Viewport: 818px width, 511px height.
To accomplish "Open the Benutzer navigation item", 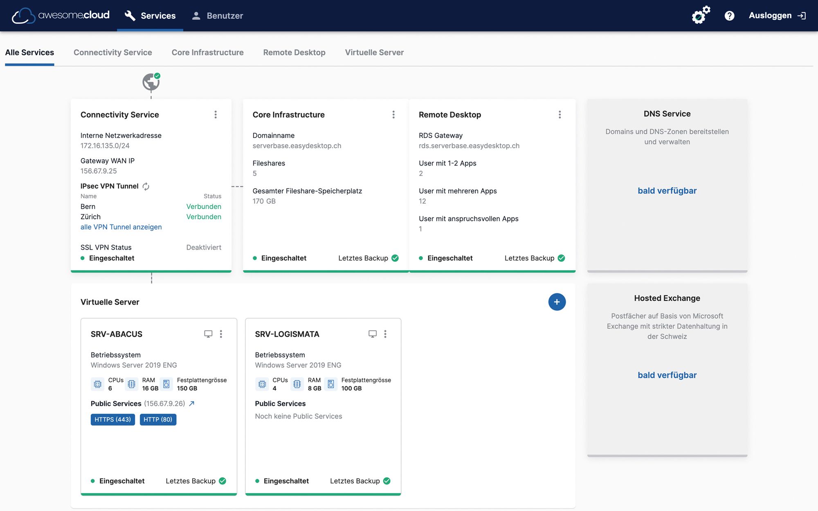I will pos(217,16).
